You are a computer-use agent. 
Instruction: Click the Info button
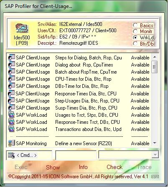83,167
